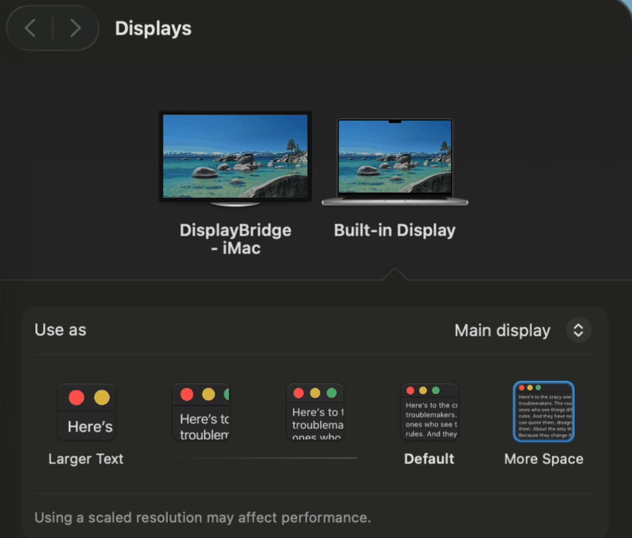Click the 'Use as' label
The image size is (632, 538).
[x=60, y=330]
